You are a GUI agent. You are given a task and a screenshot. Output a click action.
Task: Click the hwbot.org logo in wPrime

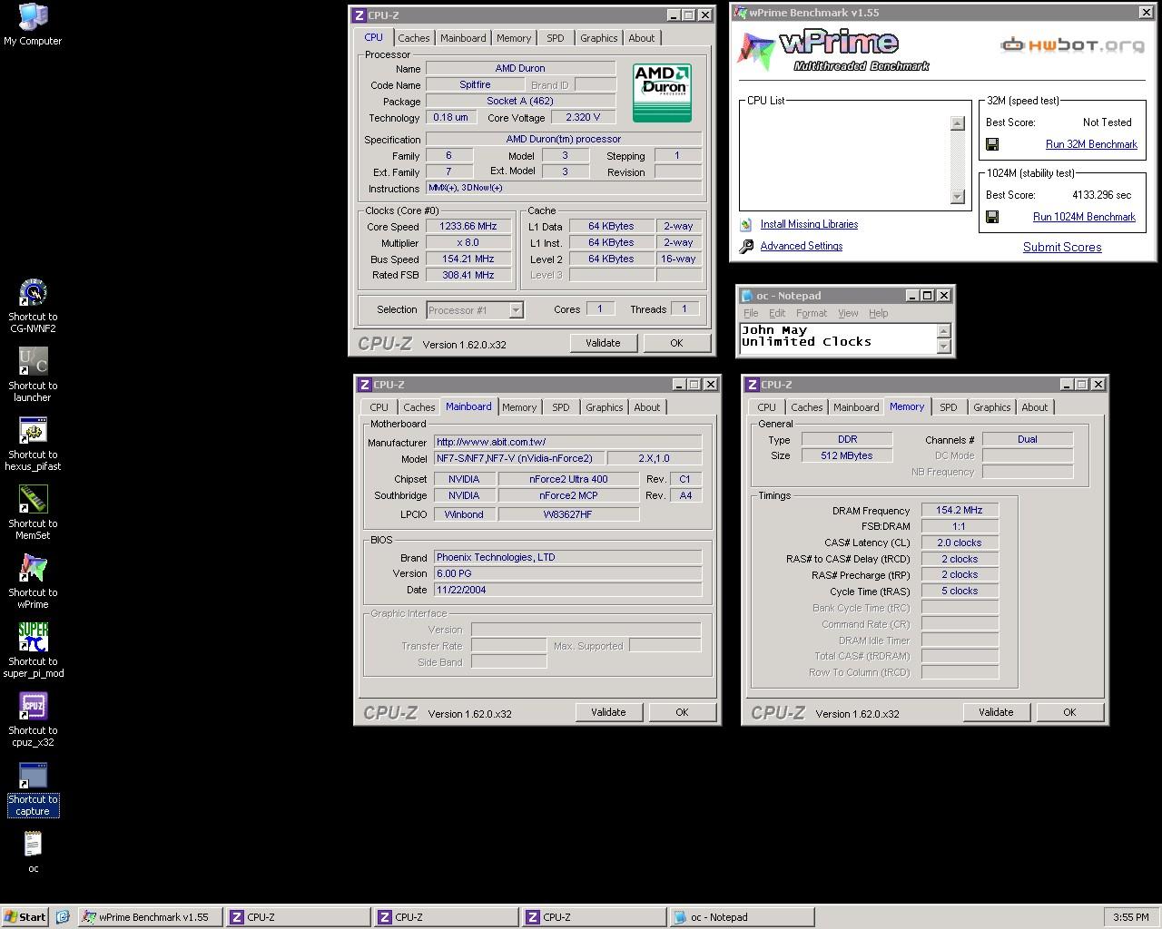click(x=1072, y=44)
